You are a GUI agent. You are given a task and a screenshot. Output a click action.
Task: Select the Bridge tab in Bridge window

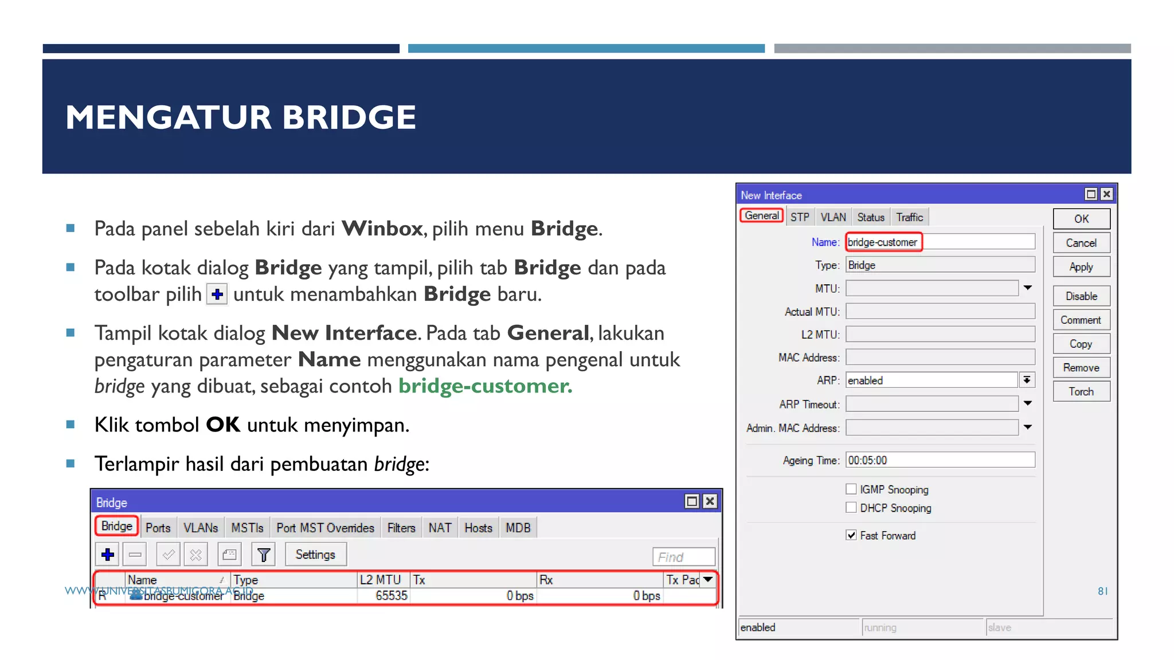(x=117, y=526)
